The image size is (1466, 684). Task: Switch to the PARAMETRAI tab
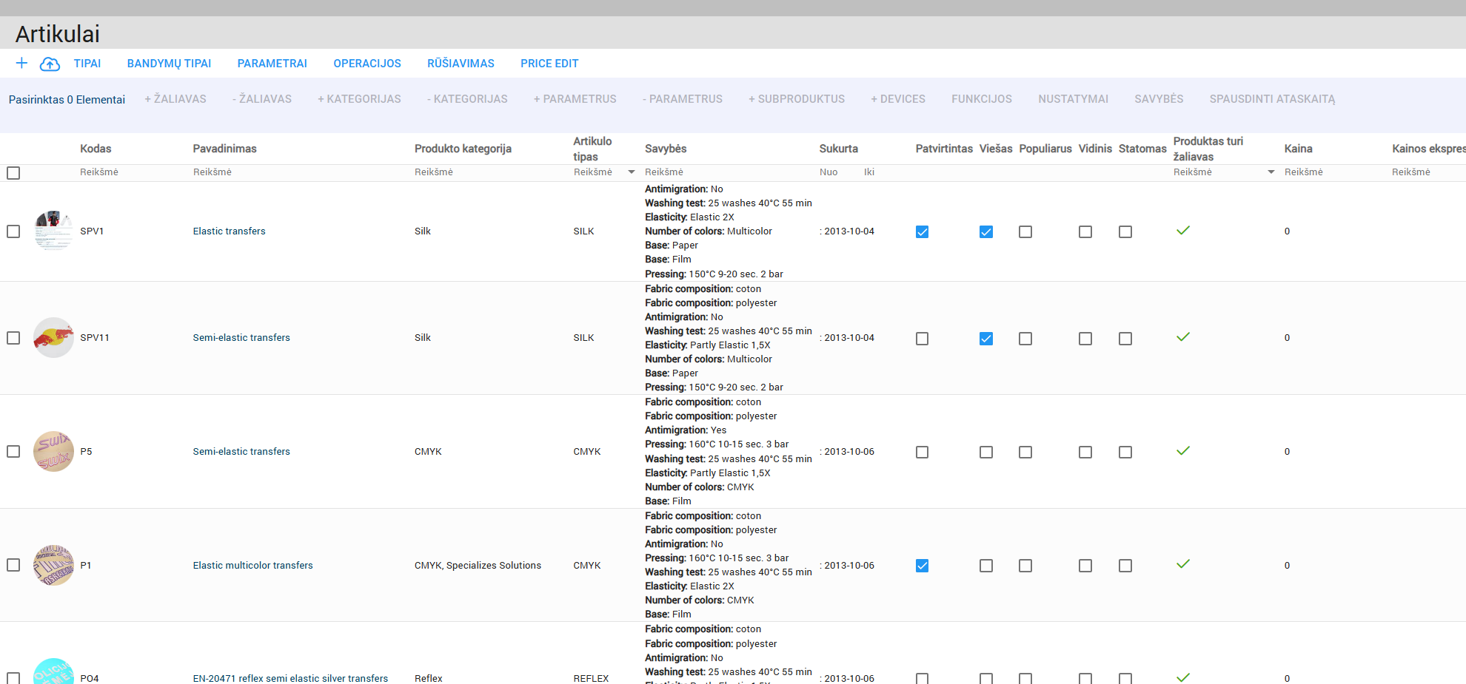tap(272, 64)
